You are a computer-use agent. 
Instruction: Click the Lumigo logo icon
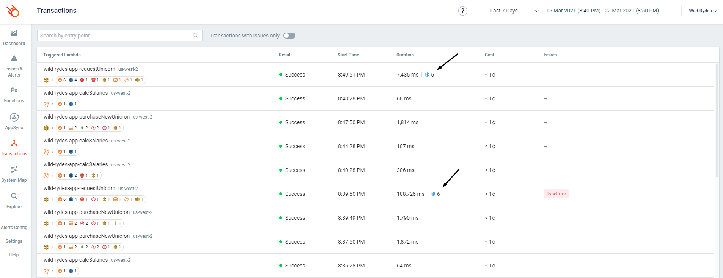13,11
